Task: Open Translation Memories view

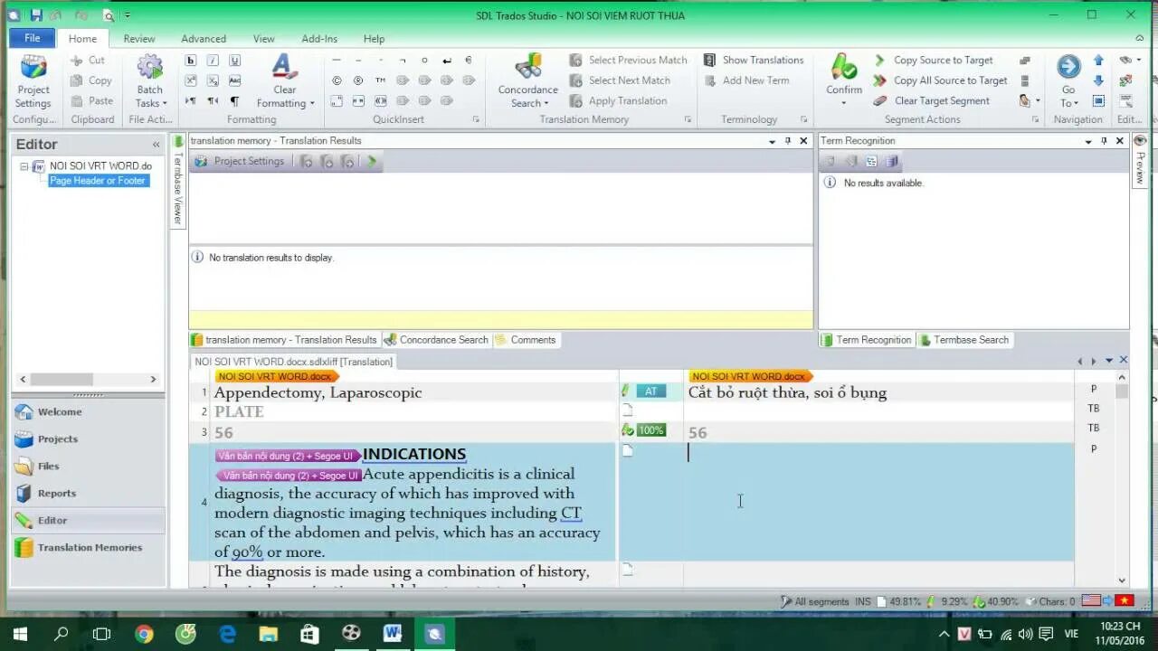Action: (x=90, y=547)
